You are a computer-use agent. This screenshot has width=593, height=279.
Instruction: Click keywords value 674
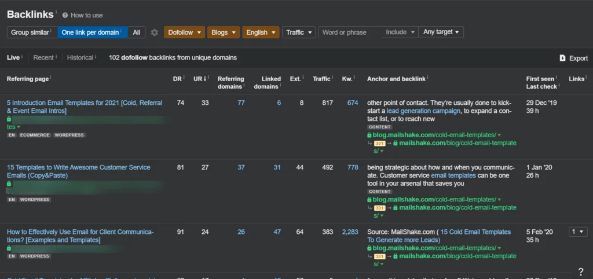353,103
